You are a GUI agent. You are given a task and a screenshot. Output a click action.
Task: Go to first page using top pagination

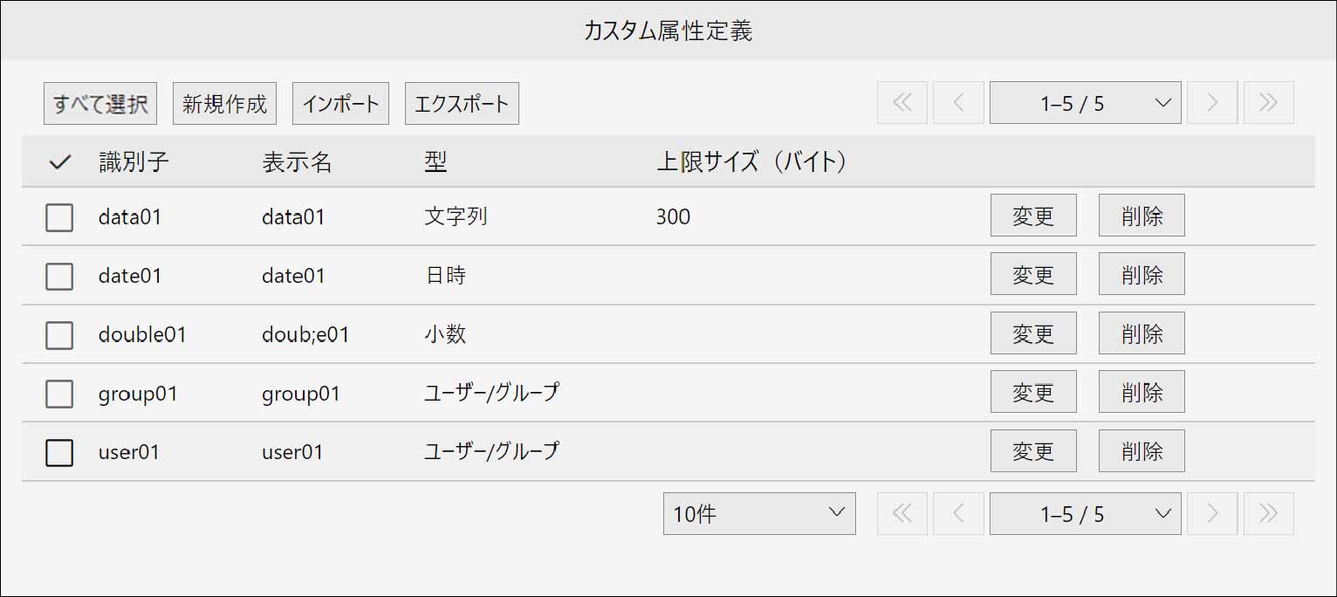point(902,103)
